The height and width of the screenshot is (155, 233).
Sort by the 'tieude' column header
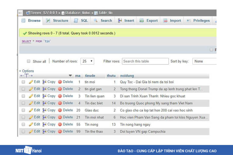90,76
